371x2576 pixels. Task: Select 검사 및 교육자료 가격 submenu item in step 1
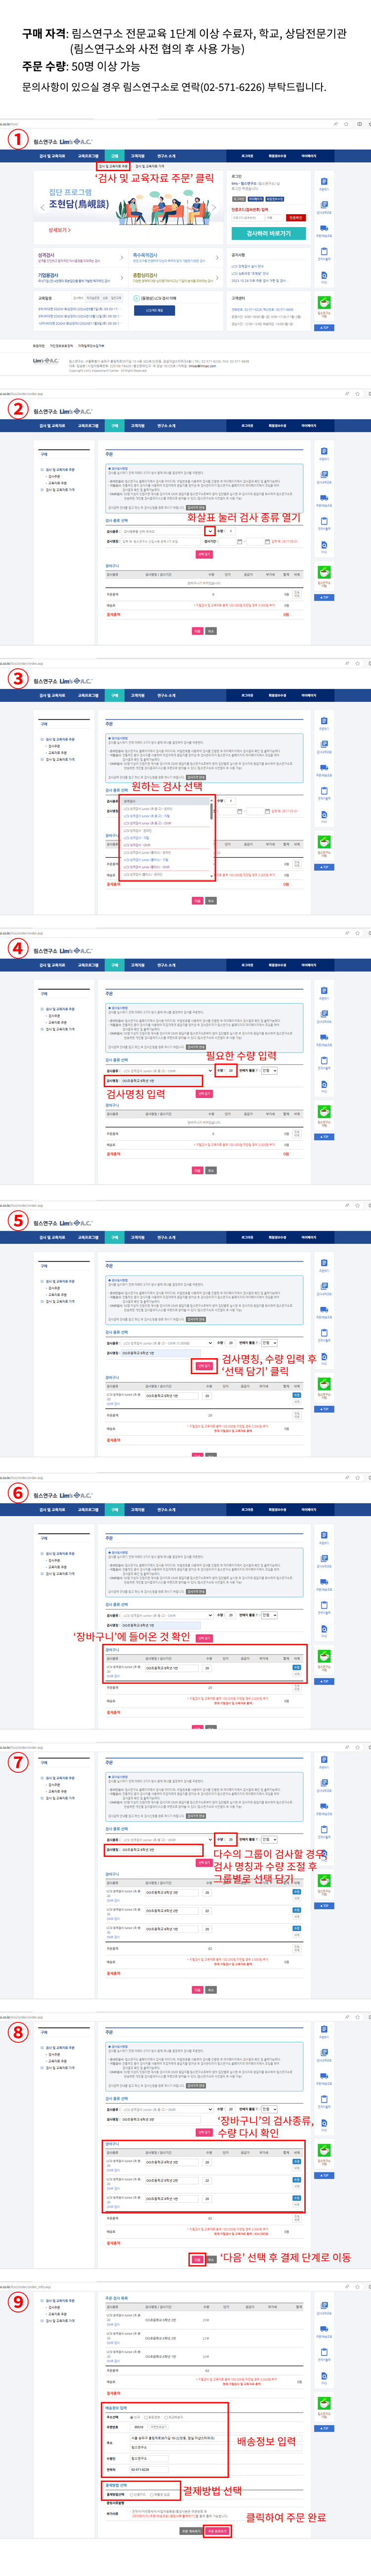[x=150, y=166]
